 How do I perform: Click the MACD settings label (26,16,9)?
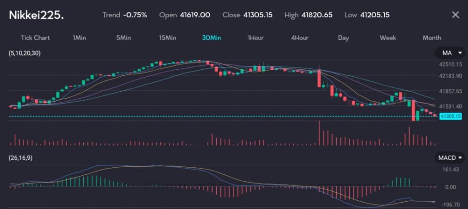(x=21, y=158)
